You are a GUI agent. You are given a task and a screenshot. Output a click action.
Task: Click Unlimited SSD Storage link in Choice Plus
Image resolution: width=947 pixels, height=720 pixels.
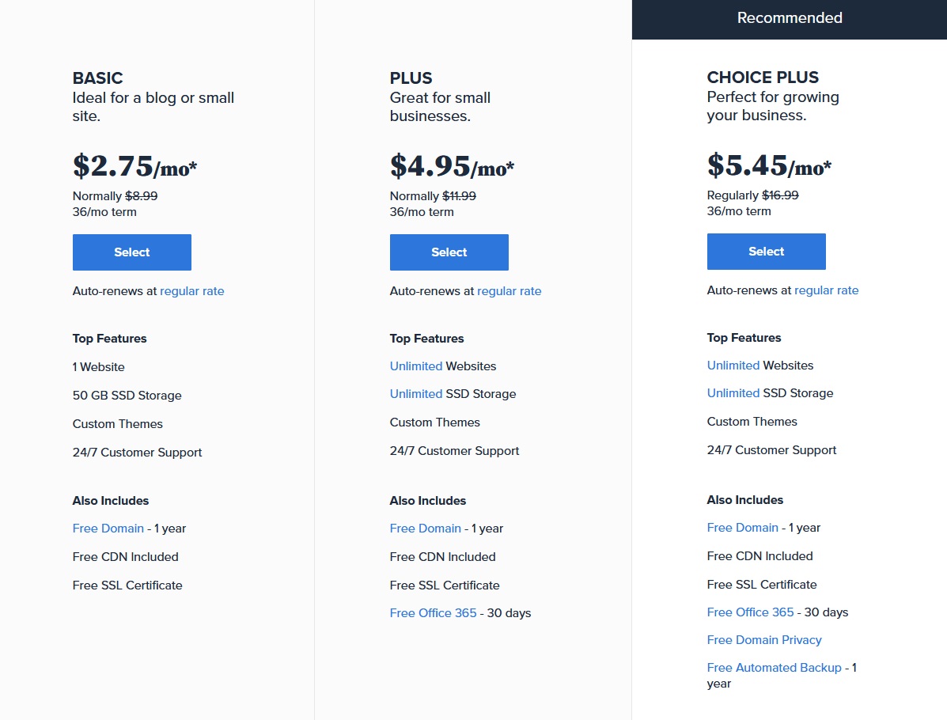pyautogui.click(x=733, y=393)
